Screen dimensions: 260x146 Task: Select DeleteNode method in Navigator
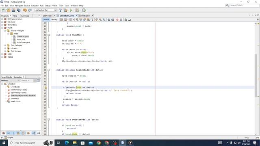point(19,90)
